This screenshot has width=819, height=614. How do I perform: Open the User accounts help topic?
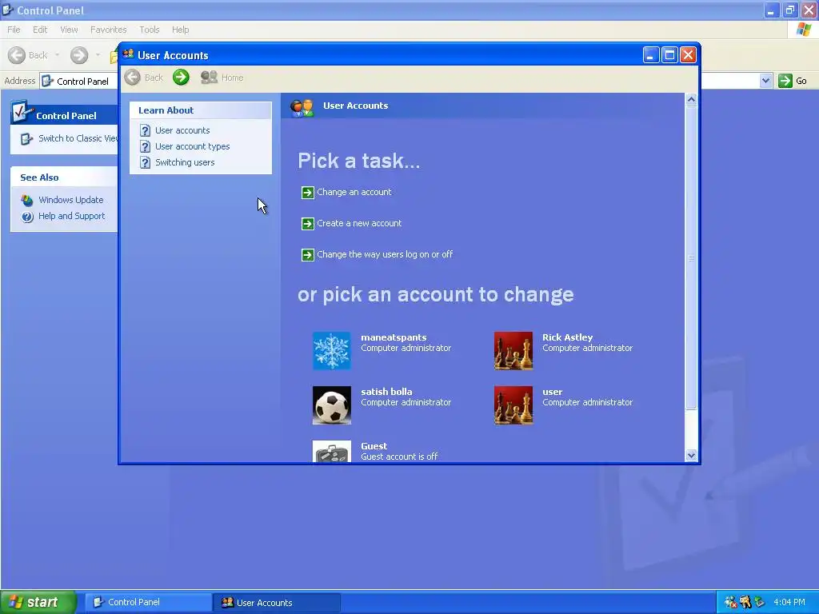(x=182, y=130)
